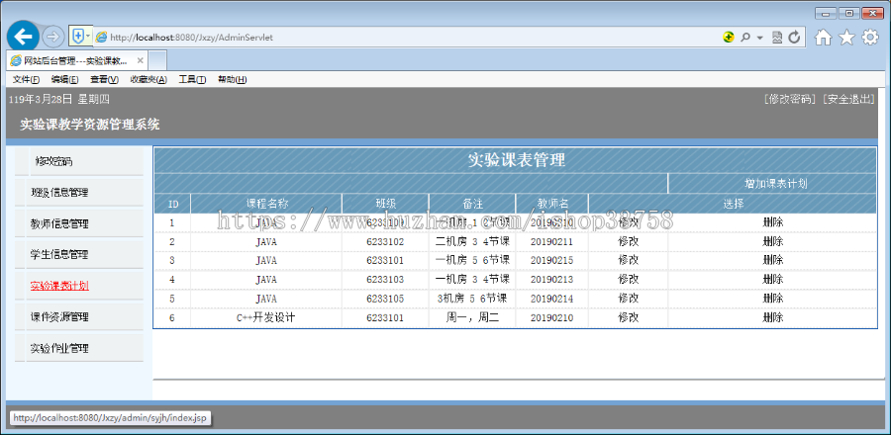Click the C++开发设计 course name cell

click(266, 317)
